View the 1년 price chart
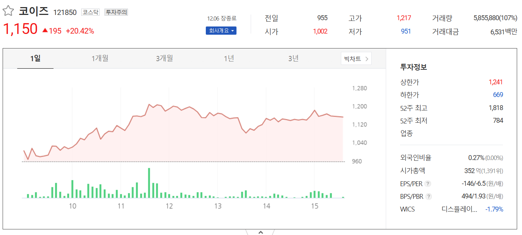 [x=228, y=59]
